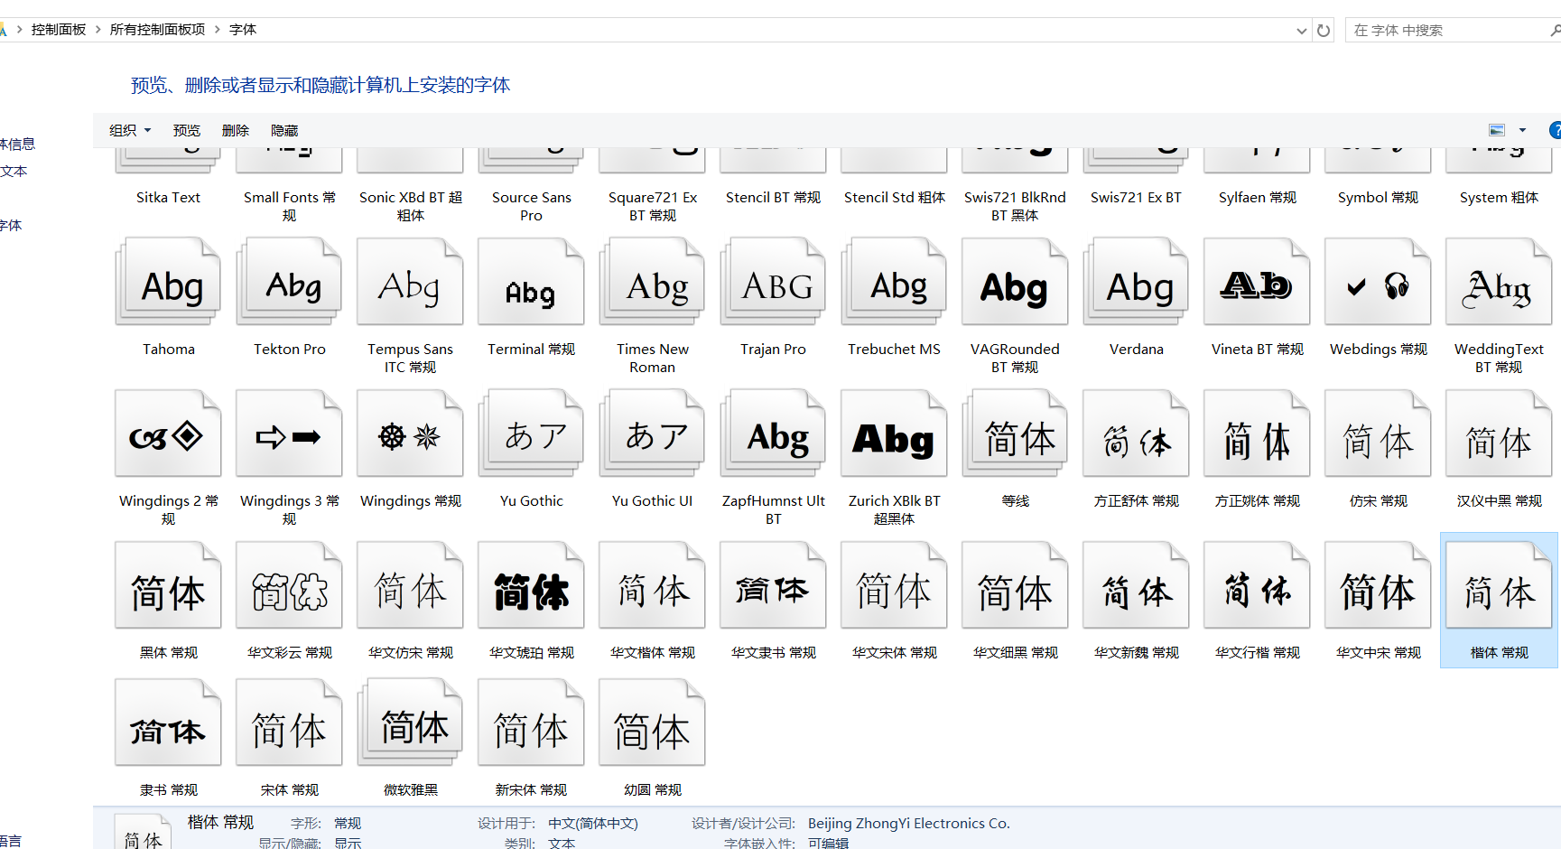Click the 隐藏 toolbar button

click(284, 130)
